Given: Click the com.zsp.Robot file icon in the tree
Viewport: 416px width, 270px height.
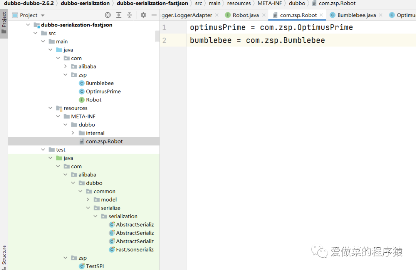Looking at the screenshot, I should [82, 142].
